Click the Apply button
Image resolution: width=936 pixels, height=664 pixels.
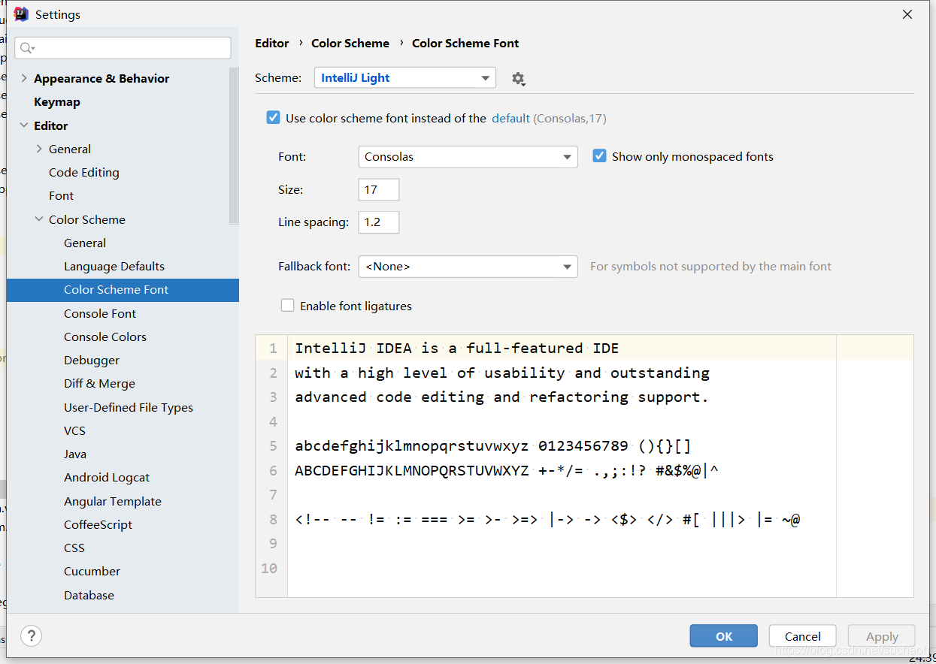(x=882, y=636)
